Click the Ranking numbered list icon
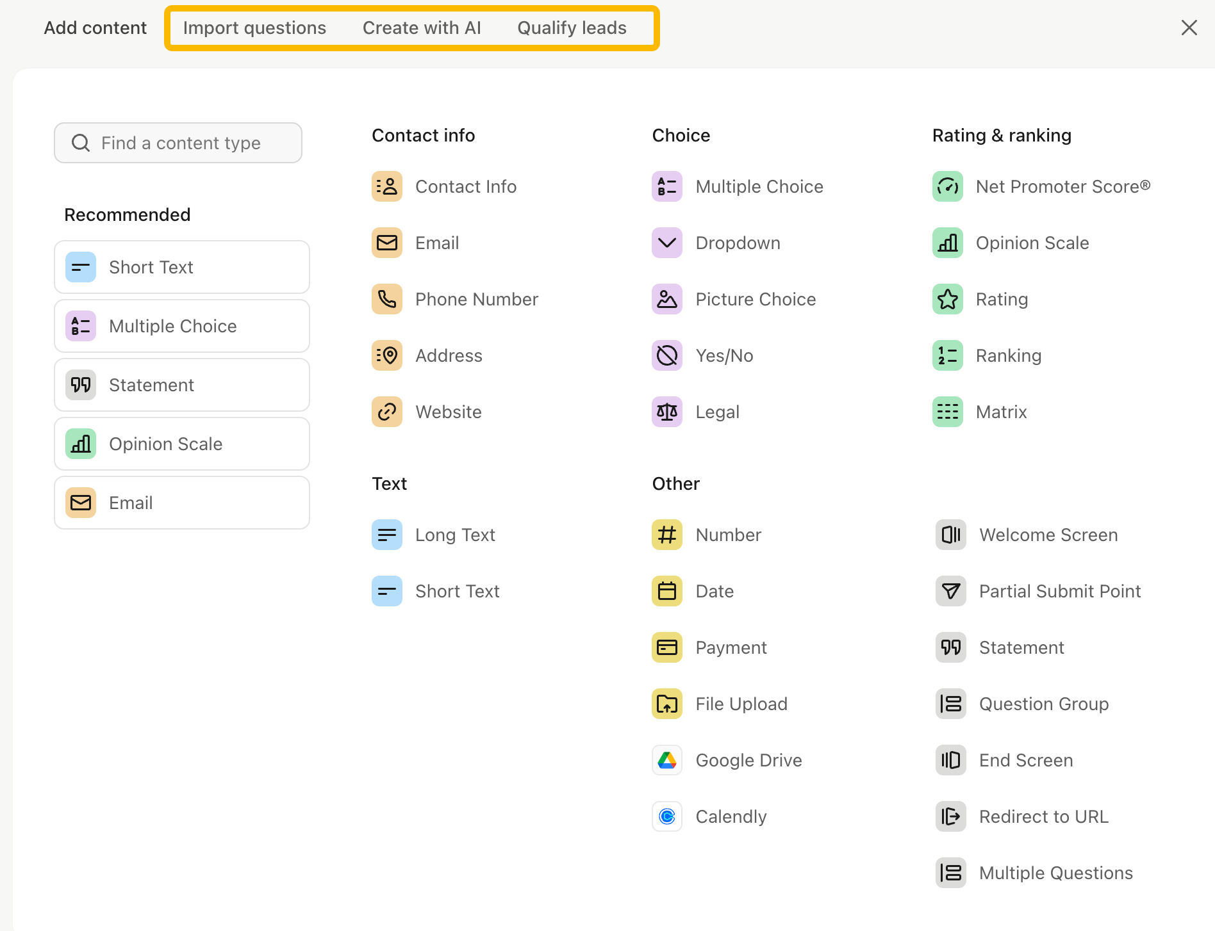 pos(948,355)
